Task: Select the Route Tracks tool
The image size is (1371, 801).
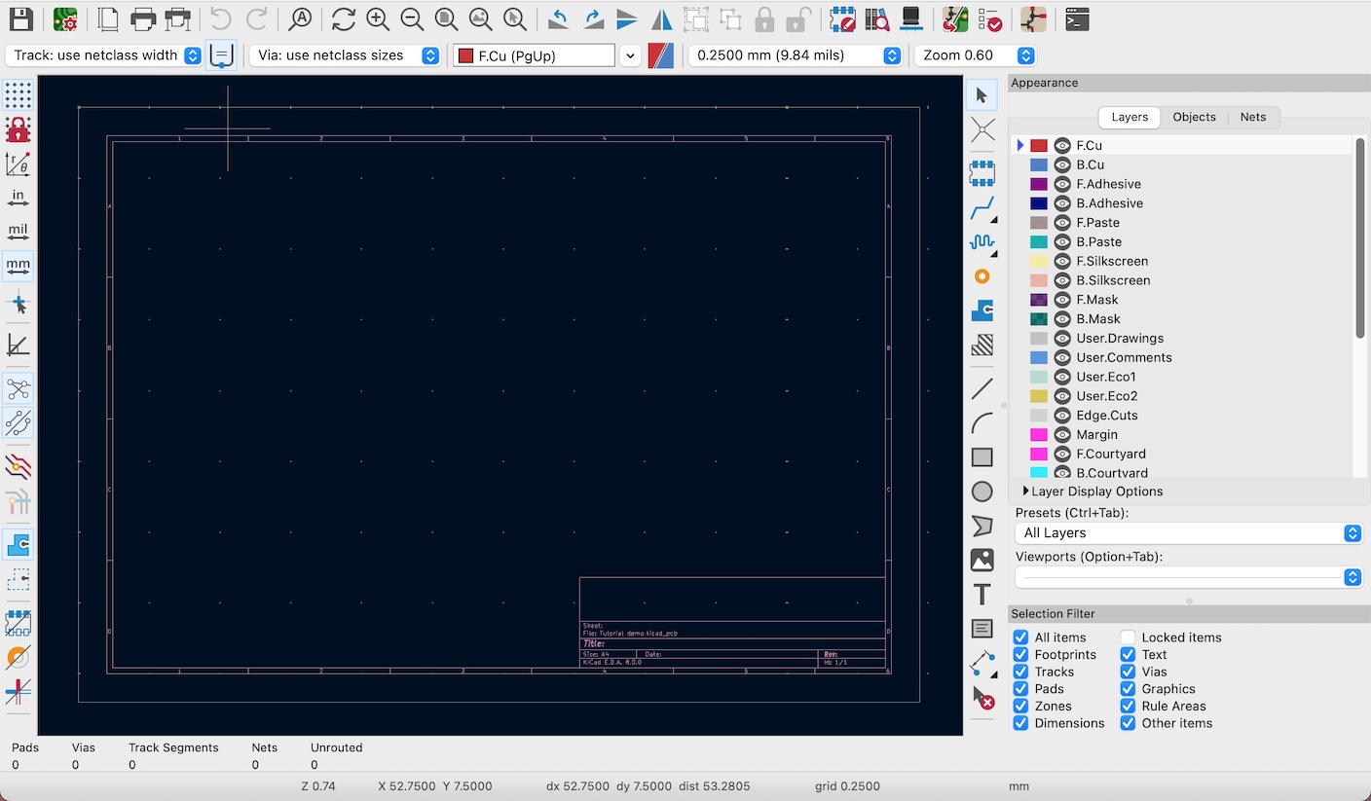Action: pyautogui.click(x=982, y=207)
